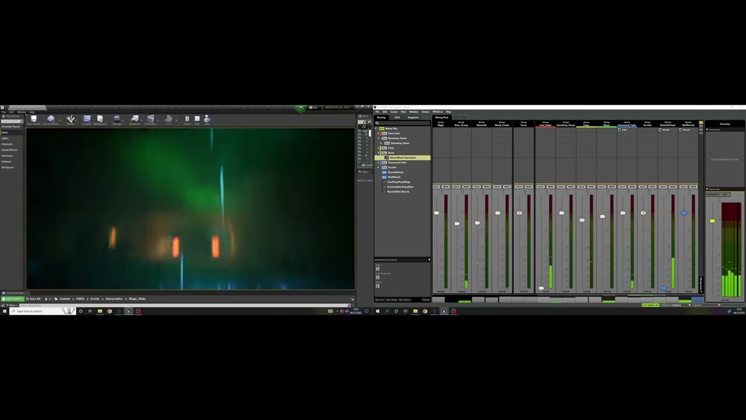Click the Windows Start button on left taskbar
746x420 pixels.
[x=5, y=311]
